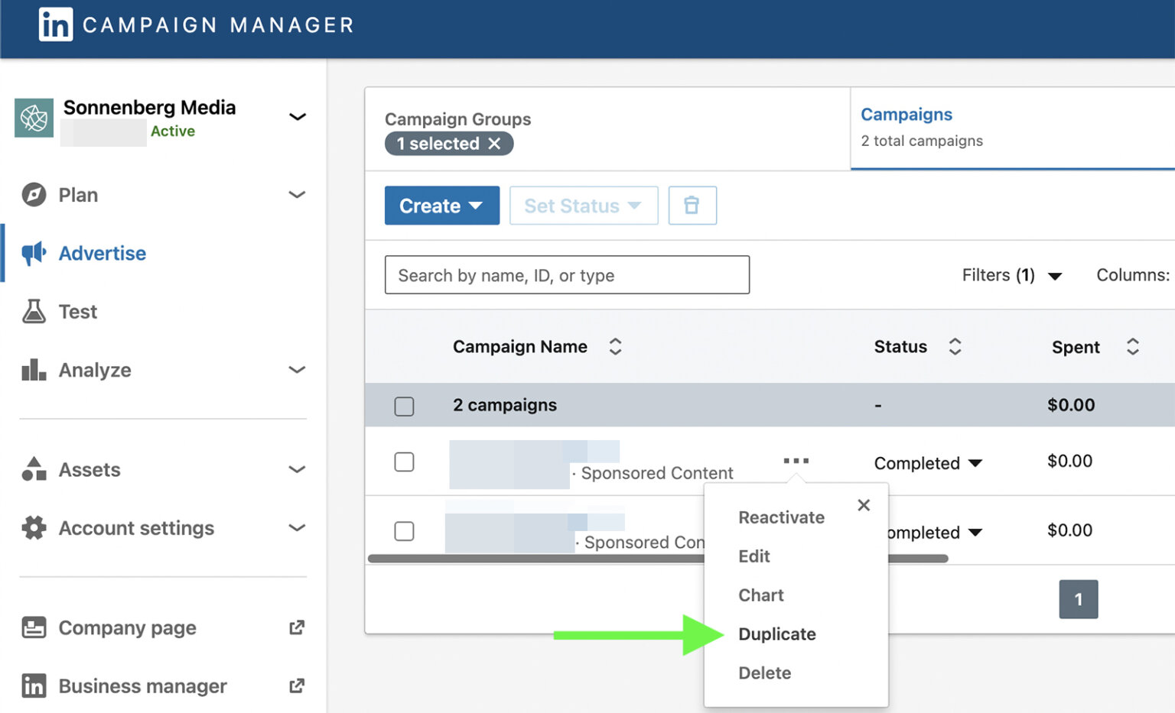The image size is (1175, 713).
Task: Open the Create dropdown
Action: (441, 205)
